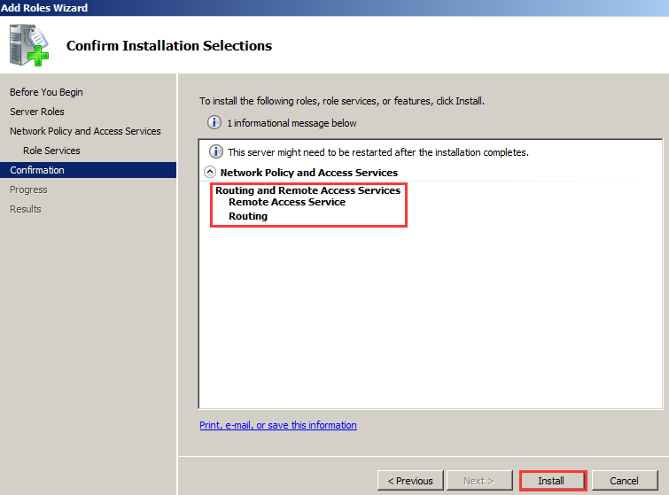The height and width of the screenshot is (495, 669).
Task: Click the Install button
Action: [553, 481]
